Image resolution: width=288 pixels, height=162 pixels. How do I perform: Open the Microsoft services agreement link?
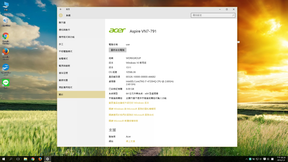(131, 115)
